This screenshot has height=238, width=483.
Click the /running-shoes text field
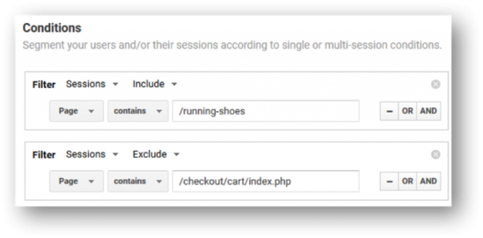tap(266, 111)
